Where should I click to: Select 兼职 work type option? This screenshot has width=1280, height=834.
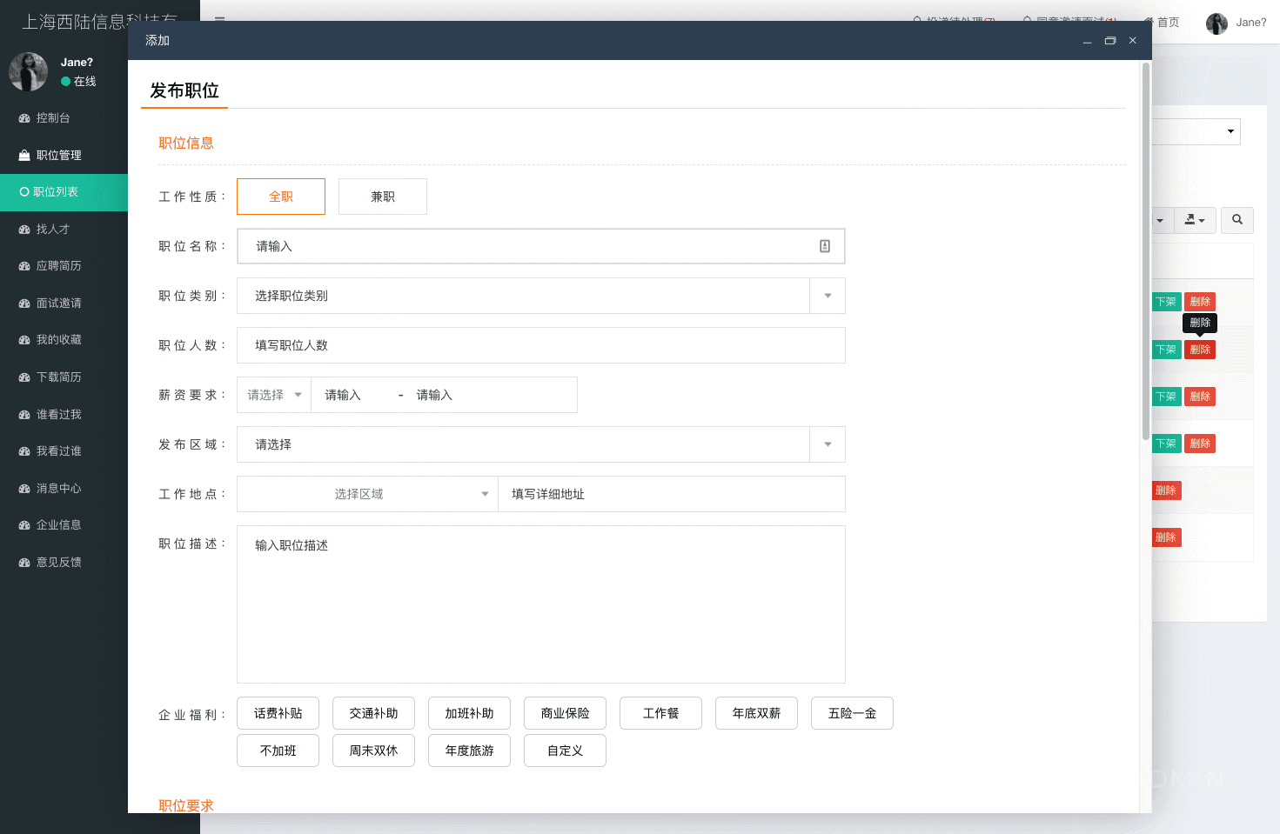[x=382, y=197]
